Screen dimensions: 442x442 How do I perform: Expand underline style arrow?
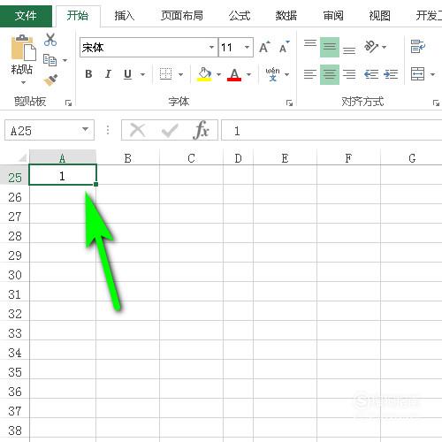tap(142, 74)
